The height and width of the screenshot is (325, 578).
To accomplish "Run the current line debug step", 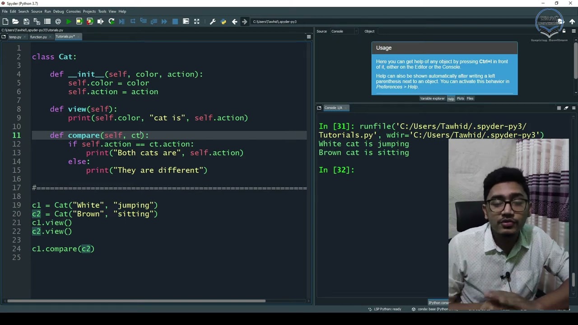I will tap(133, 21).
